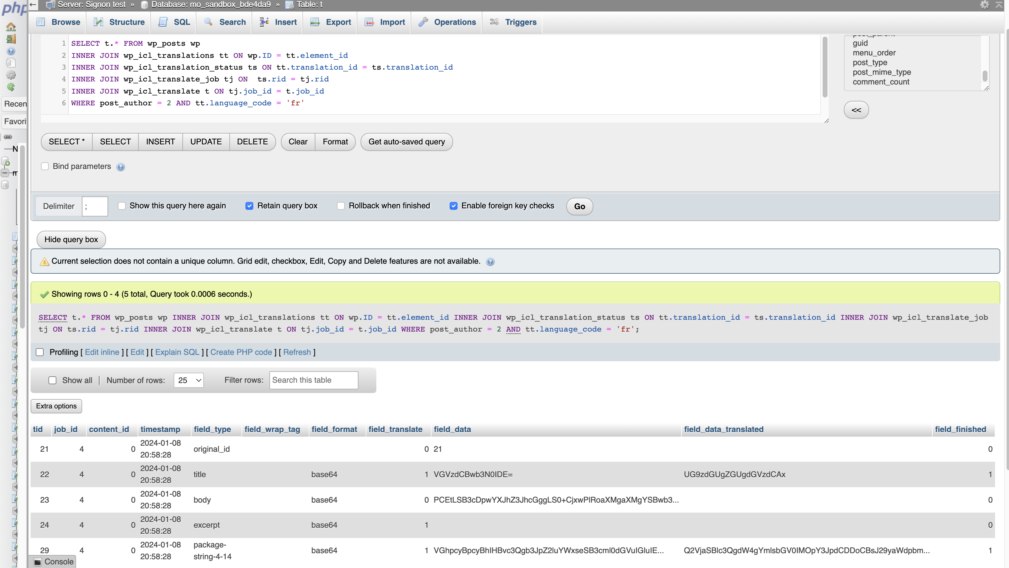Open Edit inline link

102,352
